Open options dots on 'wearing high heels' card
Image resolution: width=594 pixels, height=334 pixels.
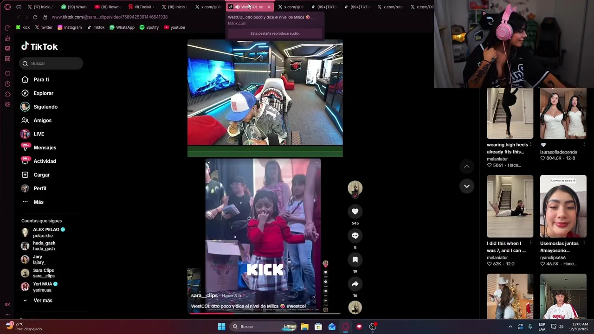point(531,144)
